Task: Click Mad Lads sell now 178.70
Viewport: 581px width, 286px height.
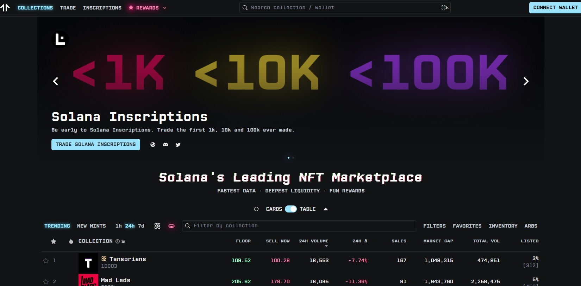Action: click(280, 282)
